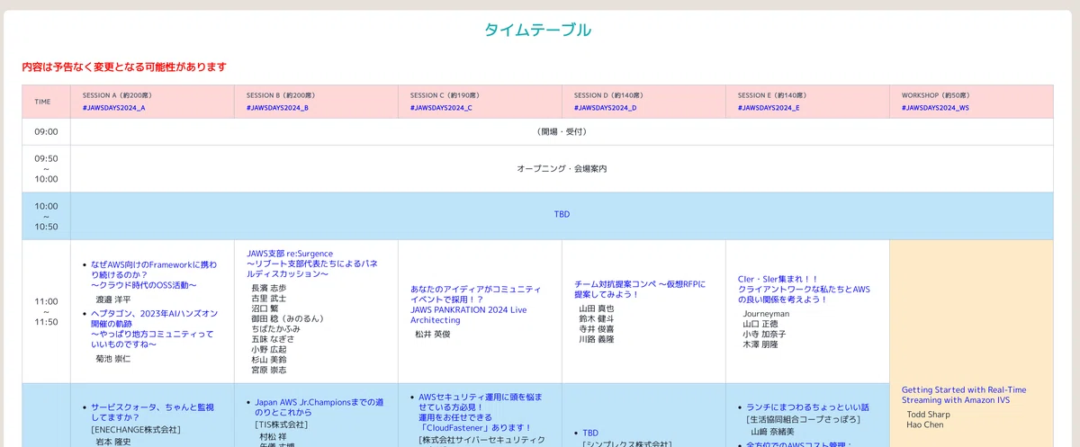Open the #JAWSDAYS2024_C hashtag link

[441, 108]
